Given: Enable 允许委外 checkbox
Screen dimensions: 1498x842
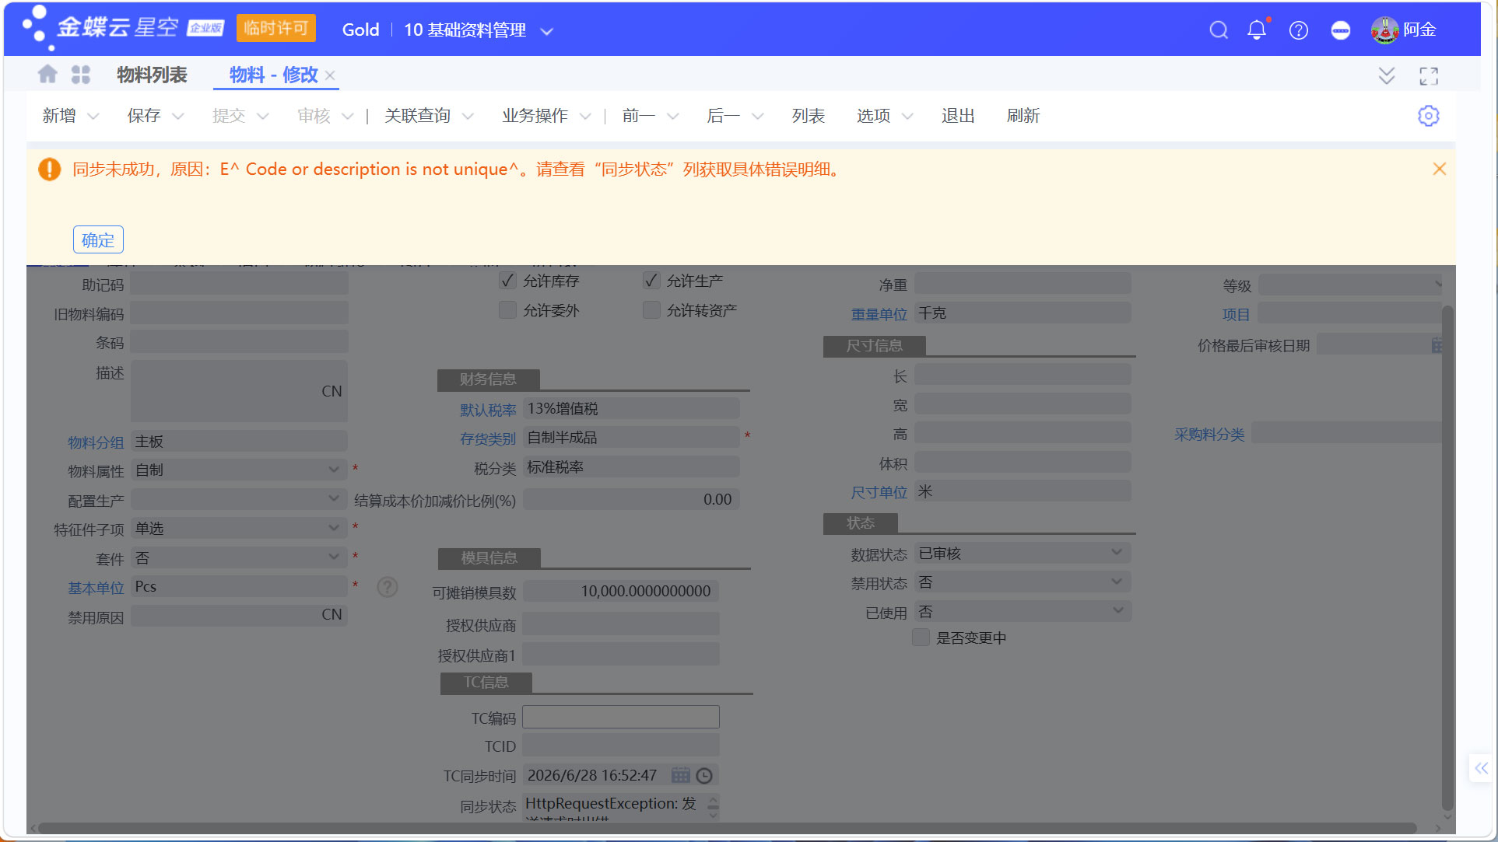Looking at the screenshot, I should (x=507, y=310).
